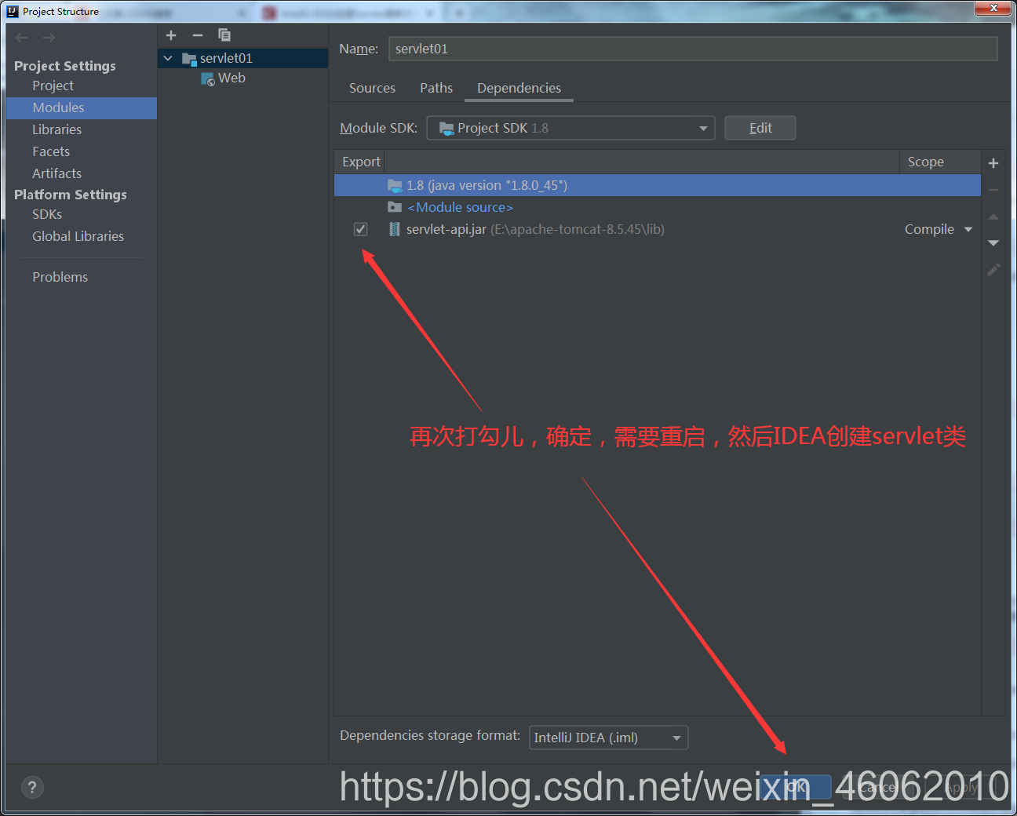Click the 1.8 JDK folder icon
The height and width of the screenshot is (816, 1017).
[x=395, y=185]
